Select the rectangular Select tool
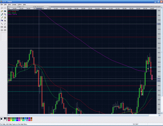 click(x=5, y=8)
